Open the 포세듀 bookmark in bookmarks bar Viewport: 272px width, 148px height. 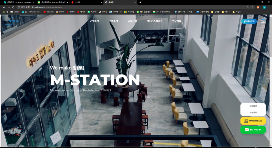pyautogui.click(x=103, y=12)
